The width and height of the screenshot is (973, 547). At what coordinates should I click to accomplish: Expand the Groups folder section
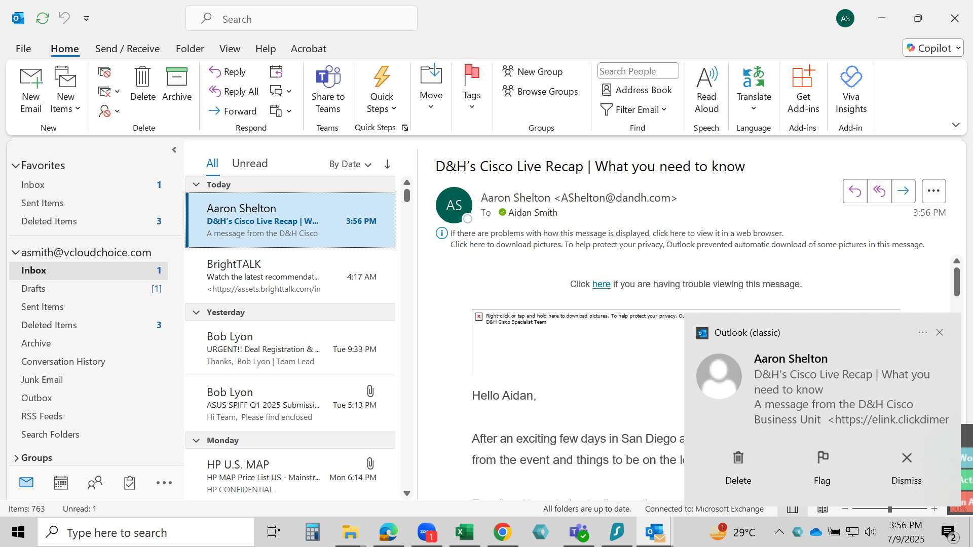tap(16, 458)
